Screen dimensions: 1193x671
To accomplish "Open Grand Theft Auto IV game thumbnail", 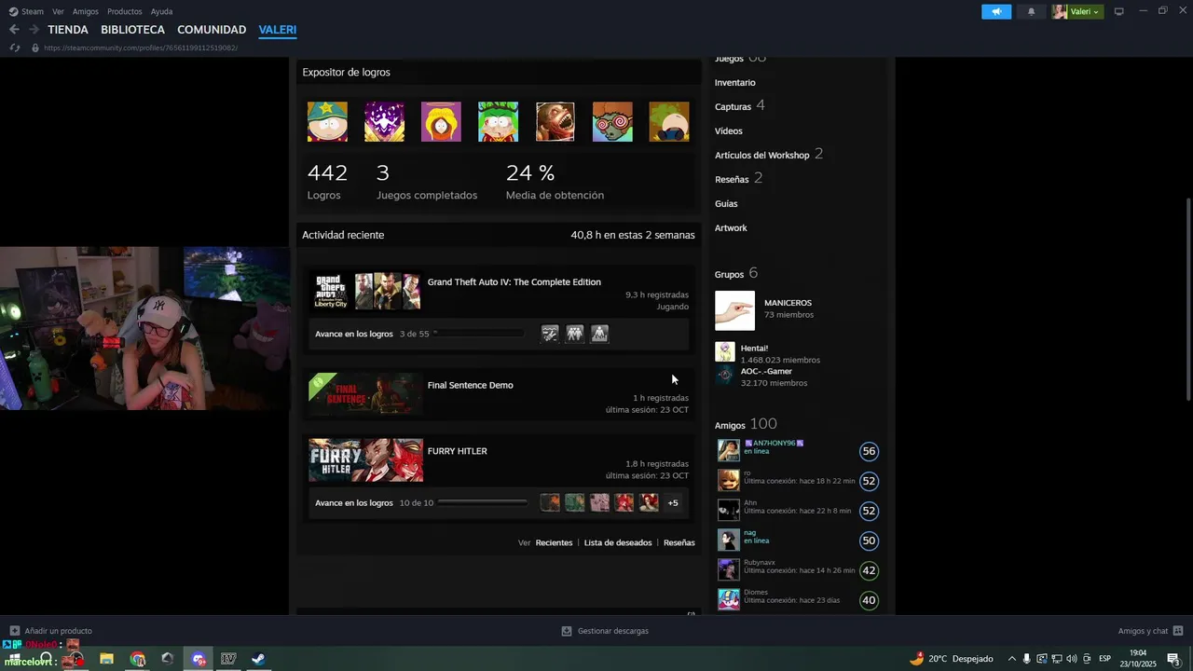I will [366, 292].
